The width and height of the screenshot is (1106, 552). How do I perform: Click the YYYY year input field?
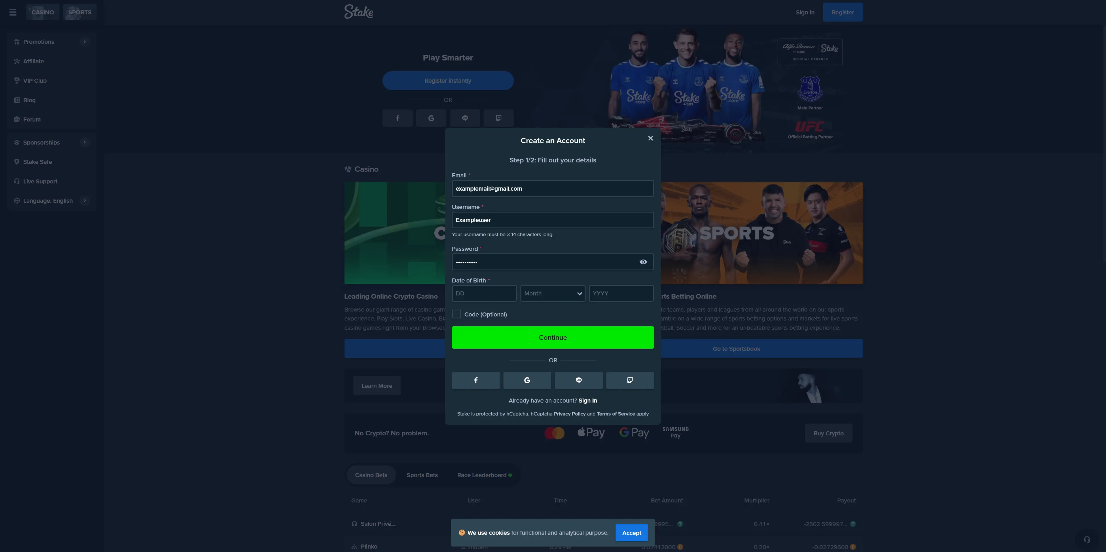[621, 294]
